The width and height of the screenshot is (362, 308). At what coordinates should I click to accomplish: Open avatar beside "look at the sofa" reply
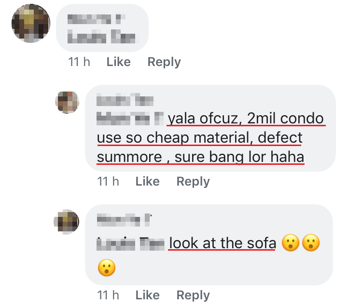(67, 222)
